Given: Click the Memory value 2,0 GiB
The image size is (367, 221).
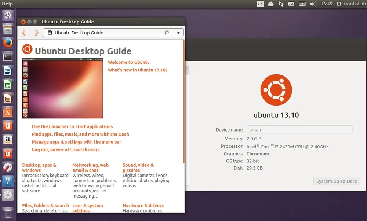Looking at the screenshot, I should (254, 139).
